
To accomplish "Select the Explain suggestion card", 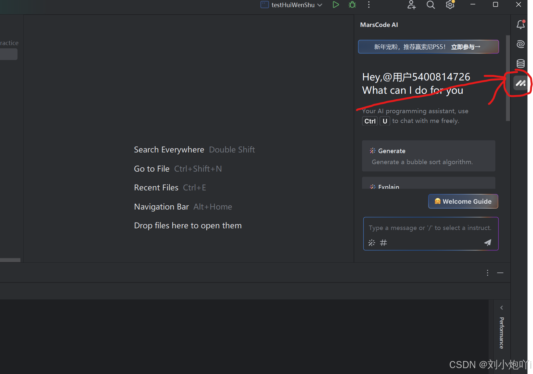I will point(429,183).
